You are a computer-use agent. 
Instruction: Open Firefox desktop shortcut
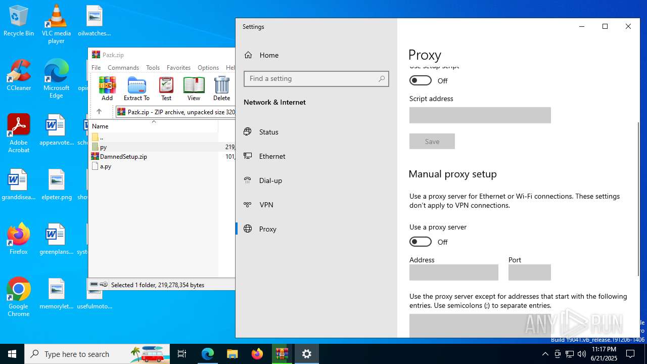(x=19, y=239)
